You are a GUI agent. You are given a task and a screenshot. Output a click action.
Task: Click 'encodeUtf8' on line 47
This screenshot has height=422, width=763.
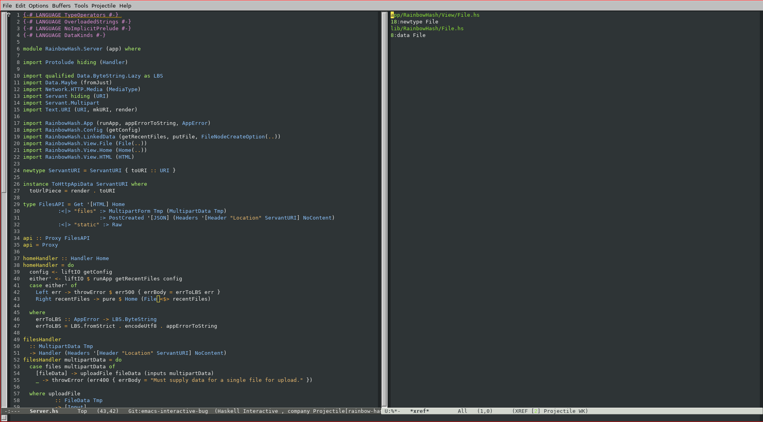[140, 326]
